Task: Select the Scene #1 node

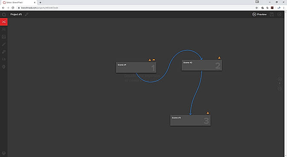Action: coord(136,67)
